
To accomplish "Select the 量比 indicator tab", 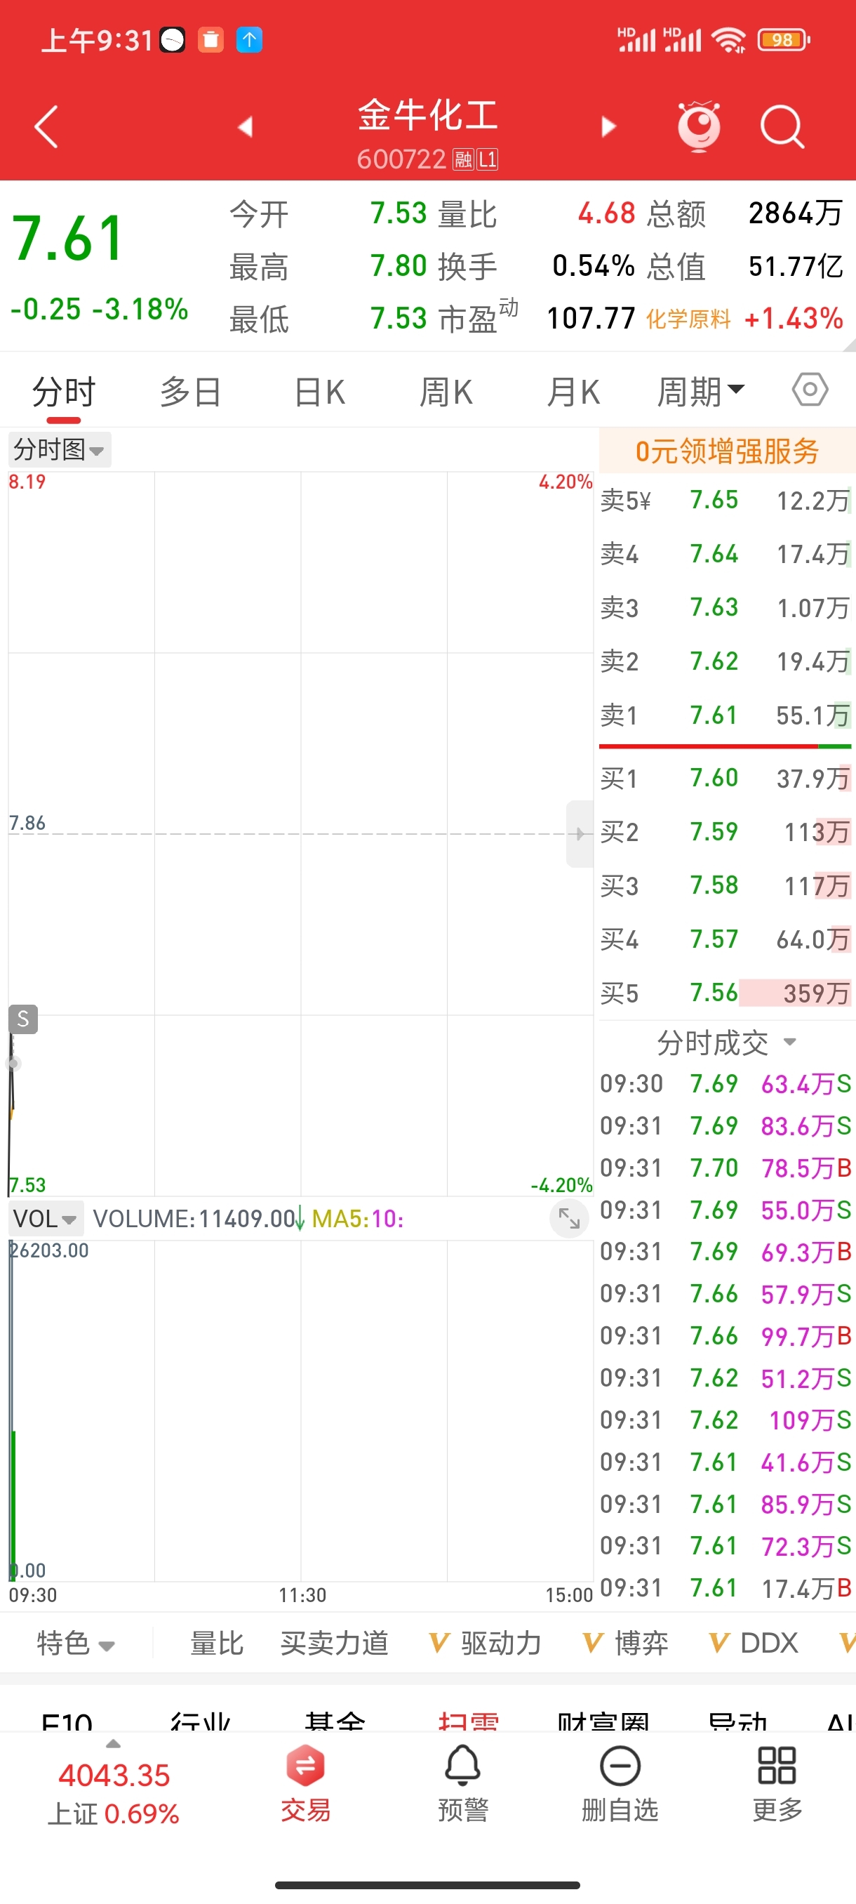I will (217, 1643).
